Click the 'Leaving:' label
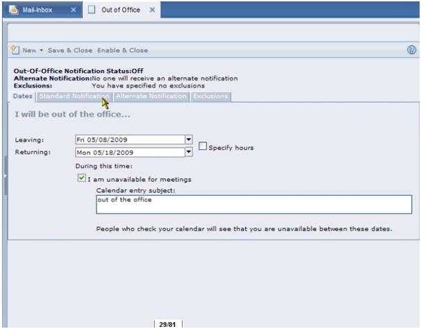 (29, 140)
